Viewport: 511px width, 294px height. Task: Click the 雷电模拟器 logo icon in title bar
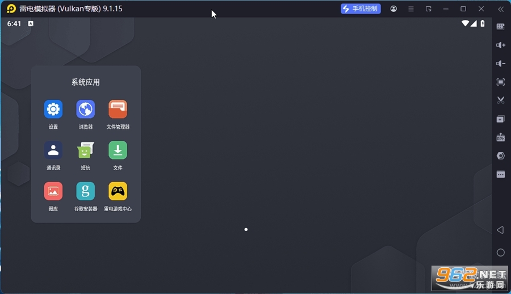point(11,9)
